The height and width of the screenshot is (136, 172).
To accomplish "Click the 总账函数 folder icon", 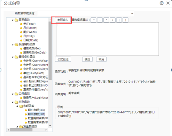I will click(x=16, y=102).
